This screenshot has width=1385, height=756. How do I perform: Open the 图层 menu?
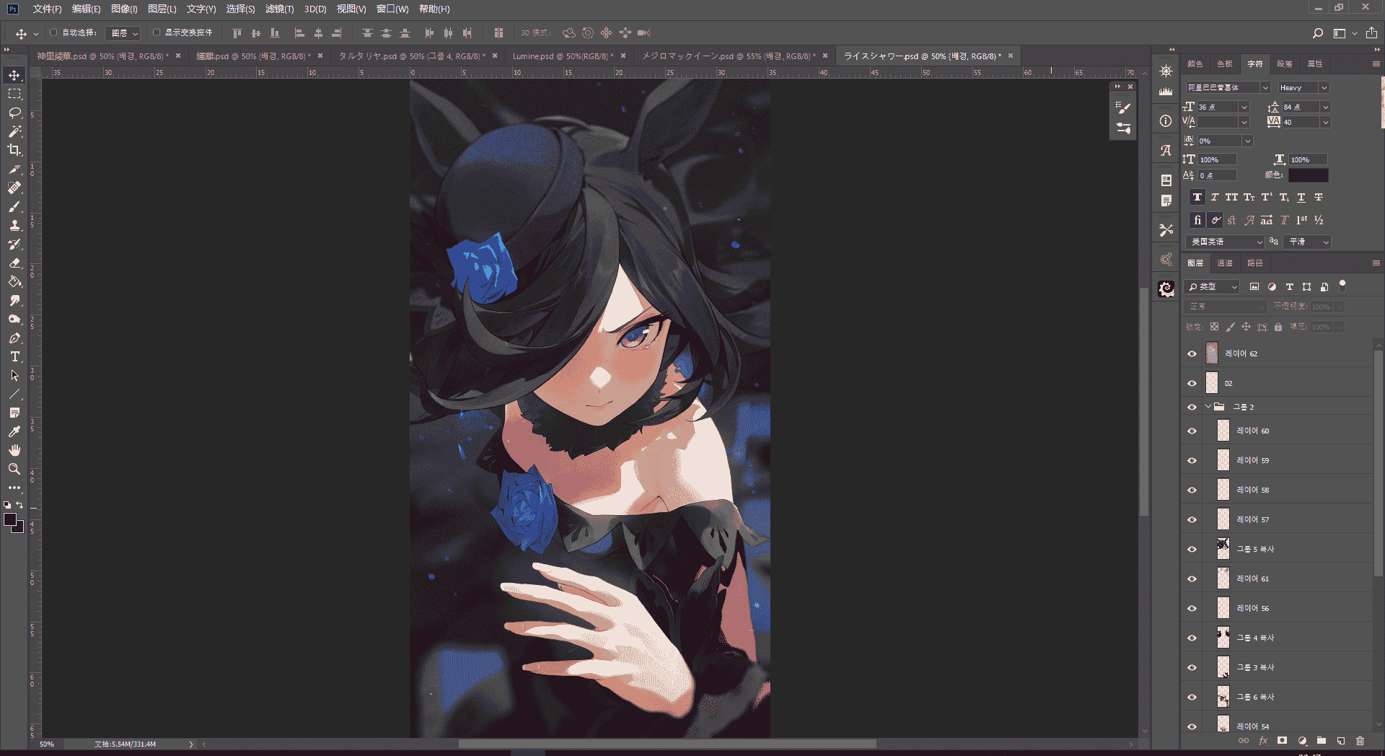coord(162,9)
